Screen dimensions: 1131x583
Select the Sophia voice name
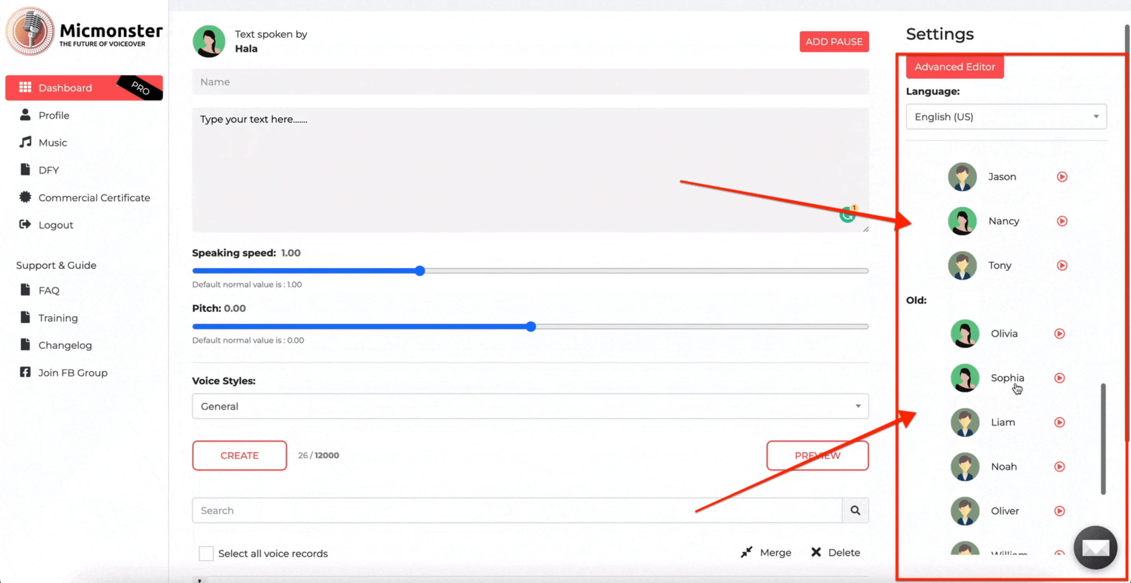click(1007, 378)
